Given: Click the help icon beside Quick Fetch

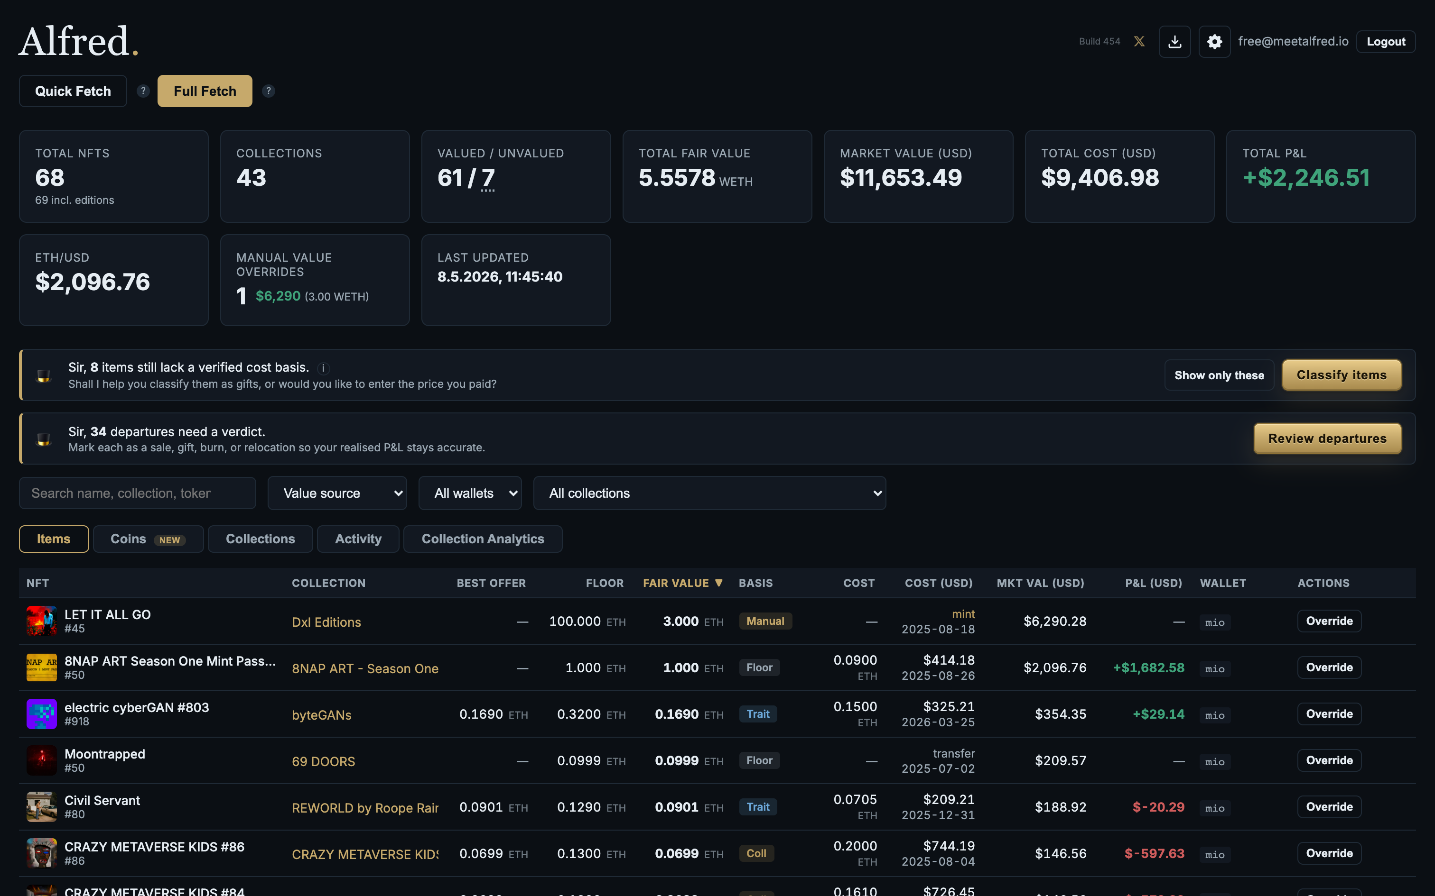Looking at the screenshot, I should coord(143,91).
